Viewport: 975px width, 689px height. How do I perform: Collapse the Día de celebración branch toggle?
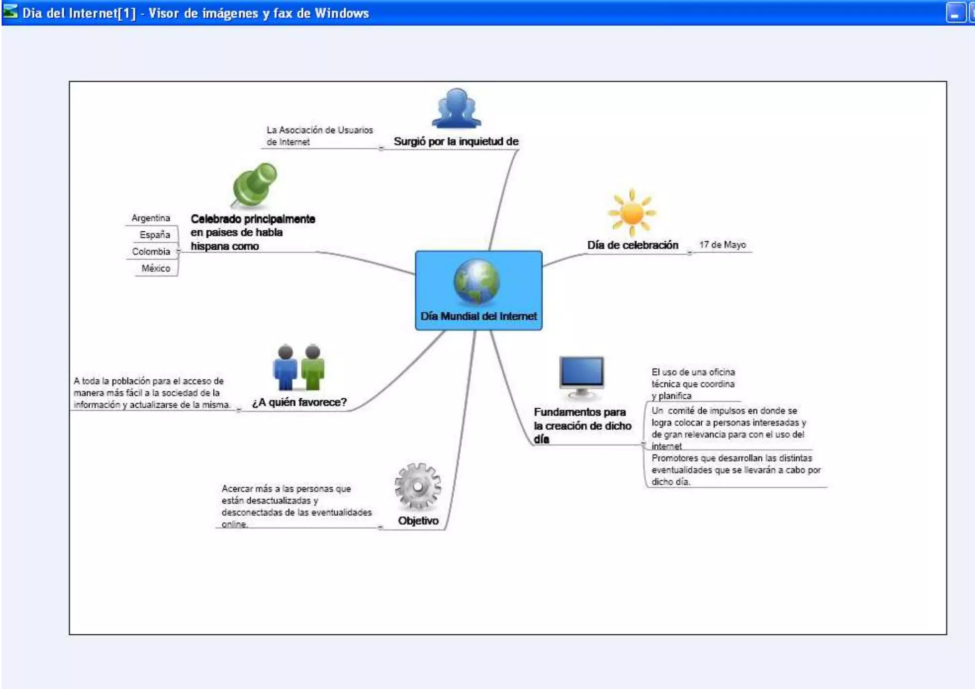689,253
